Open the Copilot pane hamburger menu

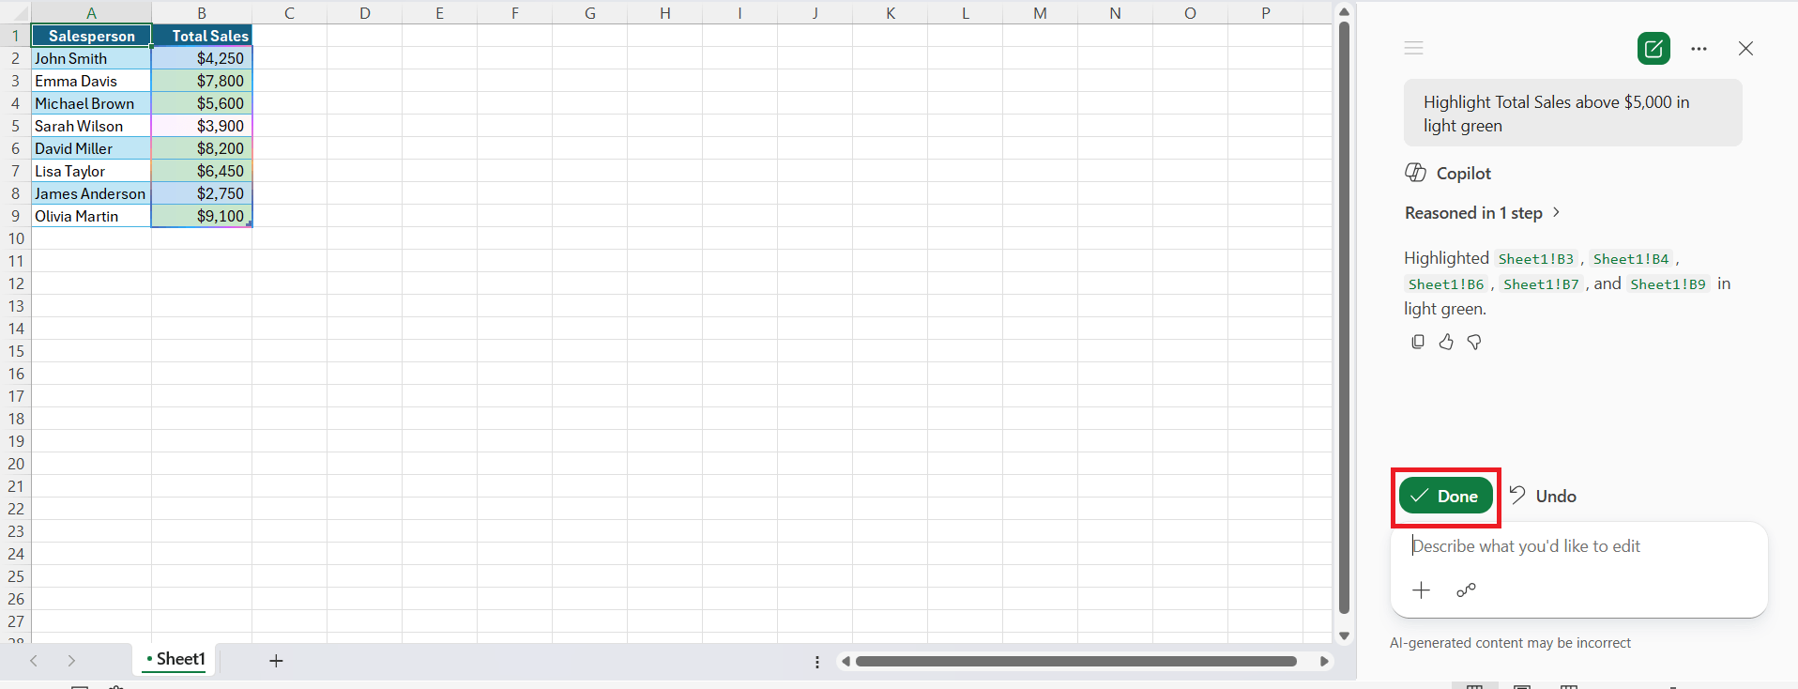click(x=1414, y=48)
